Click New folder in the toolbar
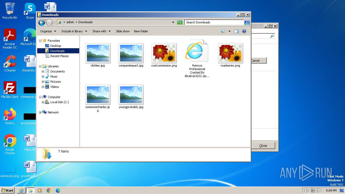 pyautogui.click(x=141, y=31)
